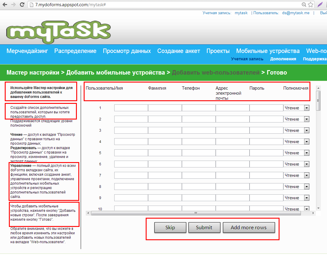Click the Add more rows button
Viewport: 327px width, 255px height.
[x=249, y=227]
